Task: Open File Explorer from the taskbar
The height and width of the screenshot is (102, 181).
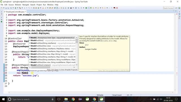Action: (66, 99)
